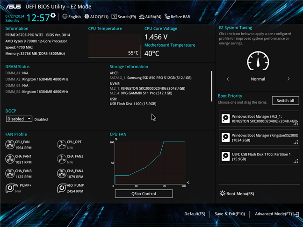Click the Switch all button

(x=285, y=100)
